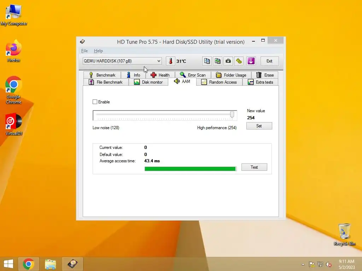The image size is (362, 271).
Task: Switch to the Folder Usage tab
Action: point(231,75)
